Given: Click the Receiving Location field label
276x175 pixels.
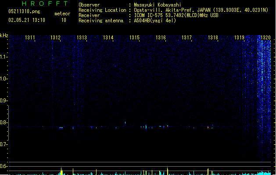Looking at the screenshot, I should [x=102, y=10].
